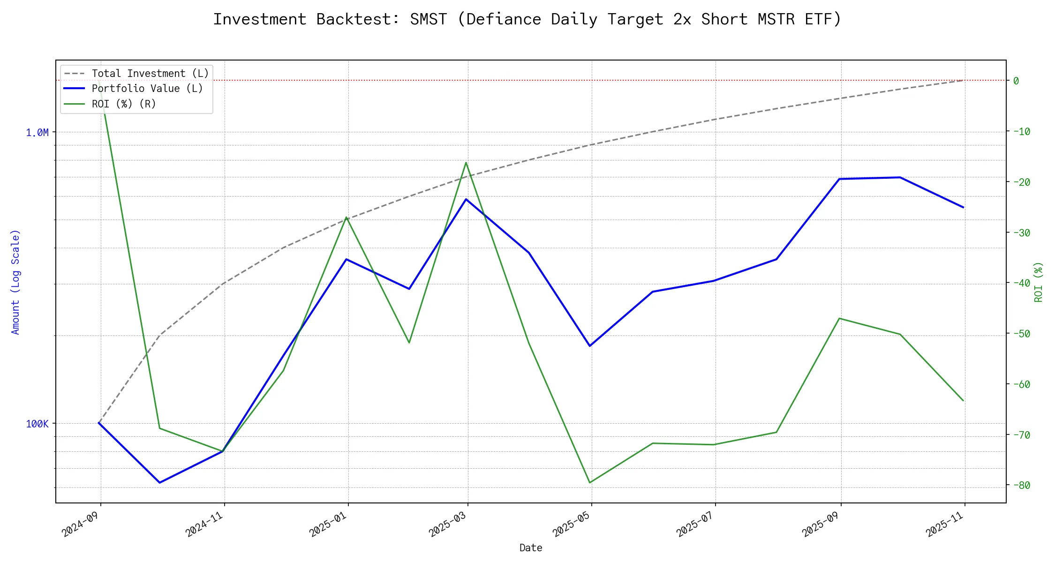Click the green ROI peak at 2025-03

tap(466, 163)
